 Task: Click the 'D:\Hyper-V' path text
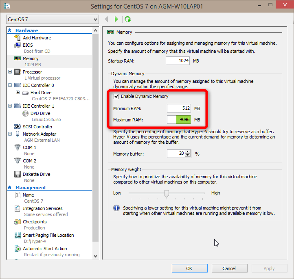[35, 241]
